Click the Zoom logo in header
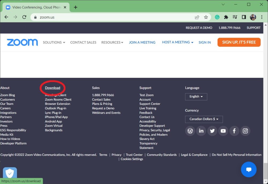The height and width of the screenshot is (184, 268). pos(22,42)
